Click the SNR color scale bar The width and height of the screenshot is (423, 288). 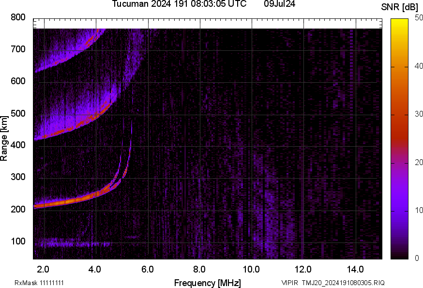point(399,139)
